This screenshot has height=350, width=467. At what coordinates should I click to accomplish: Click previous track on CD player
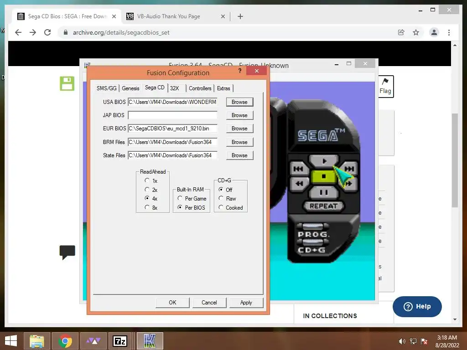pos(298,169)
